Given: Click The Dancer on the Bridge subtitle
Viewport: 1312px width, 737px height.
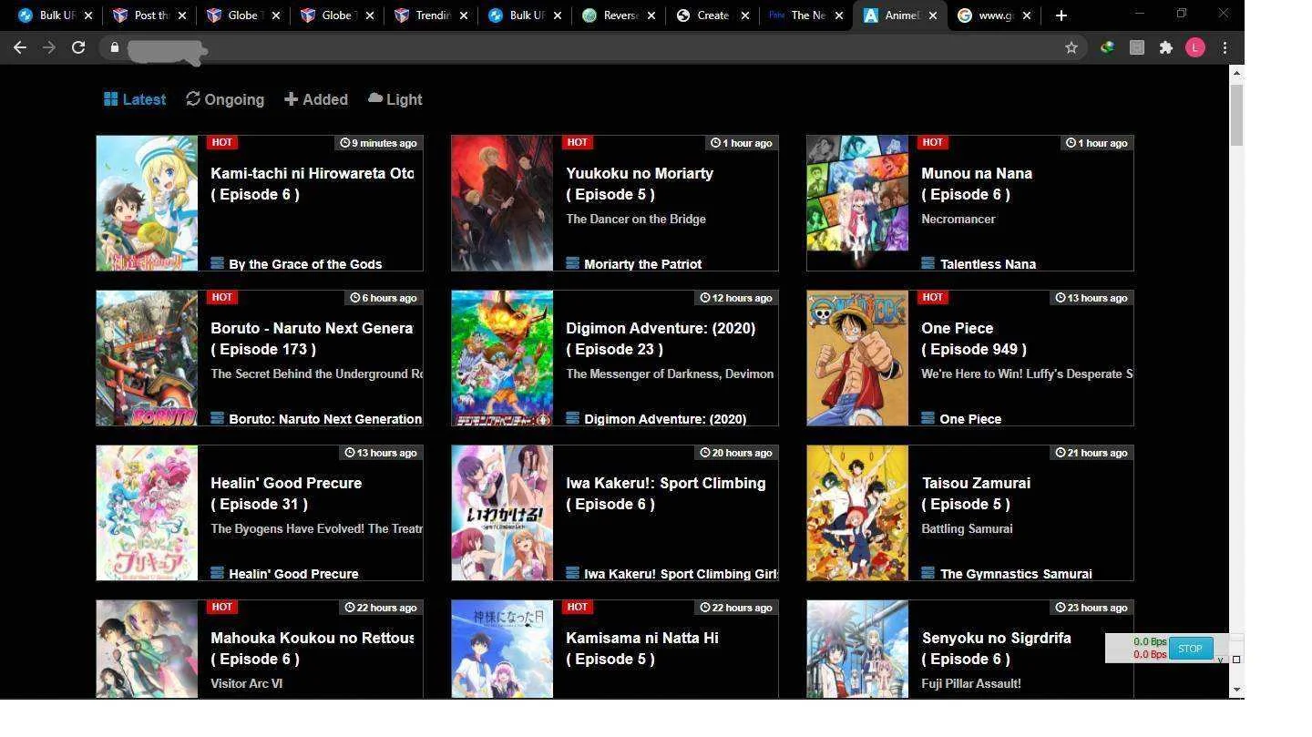Looking at the screenshot, I should pos(636,219).
